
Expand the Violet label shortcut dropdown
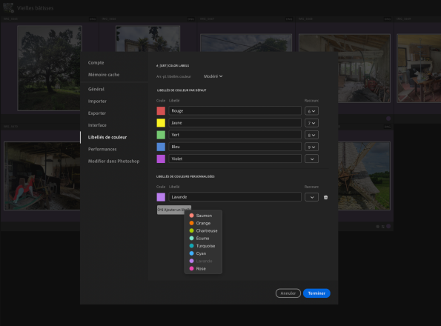311,159
